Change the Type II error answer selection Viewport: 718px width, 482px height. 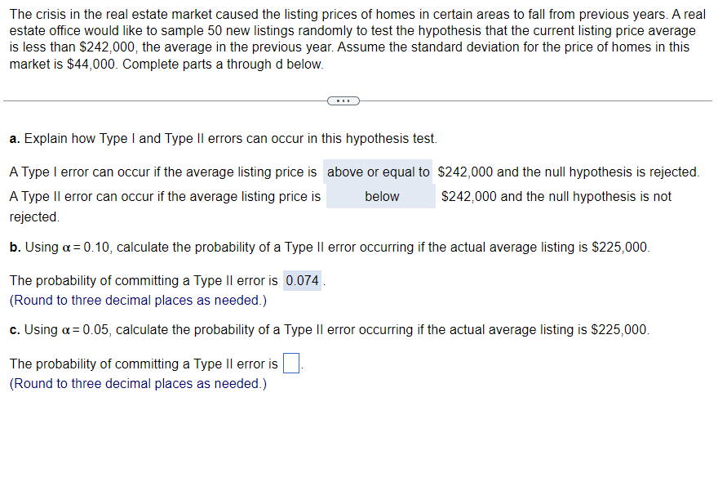click(380, 196)
